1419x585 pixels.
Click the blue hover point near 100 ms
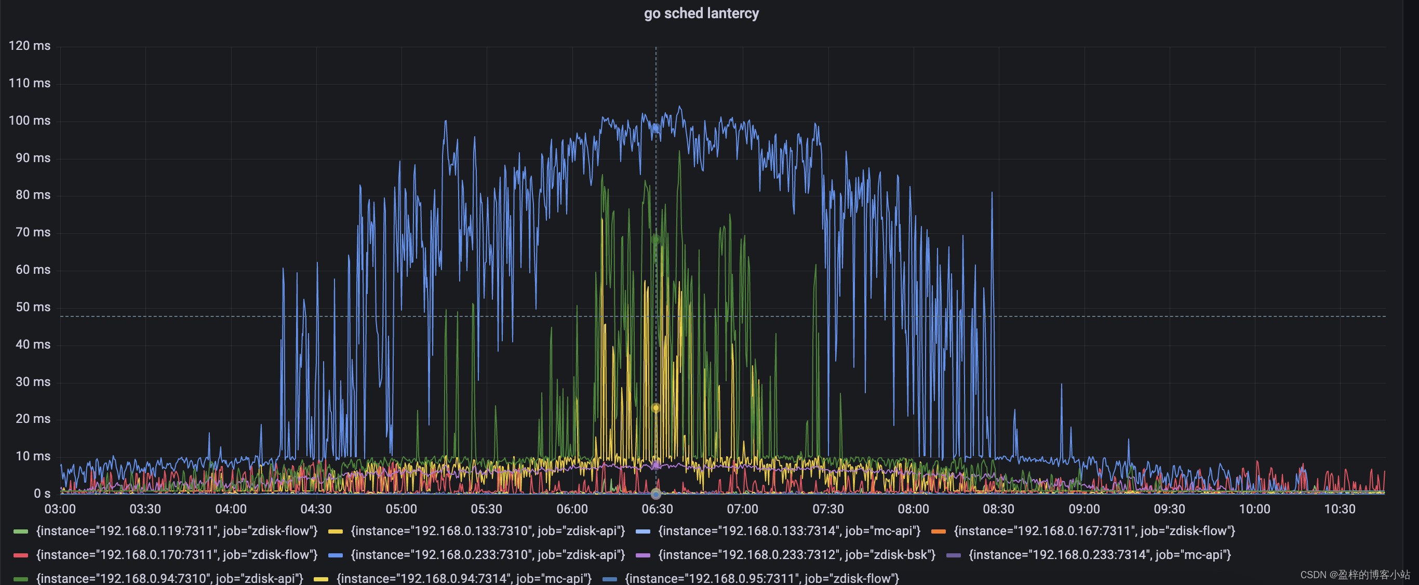coord(655,128)
